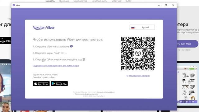Click the Google Play badge on background website
Screen dimensions: 199x112
(x=6, y=40)
